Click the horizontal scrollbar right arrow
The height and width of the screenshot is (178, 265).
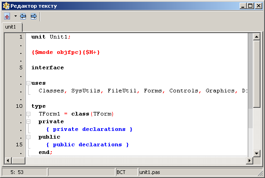click(x=249, y=160)
